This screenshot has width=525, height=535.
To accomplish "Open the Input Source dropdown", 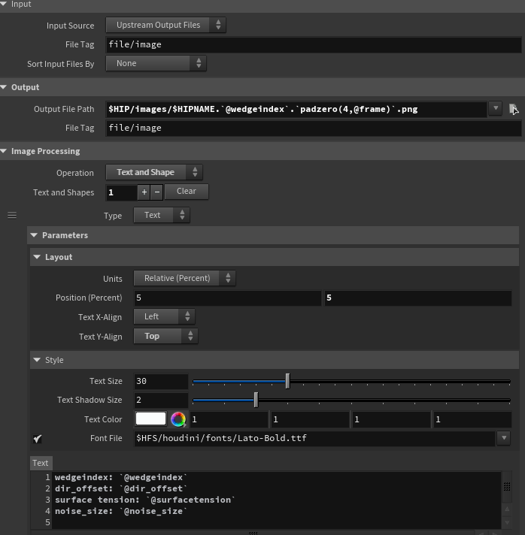I will coord(165,25).
